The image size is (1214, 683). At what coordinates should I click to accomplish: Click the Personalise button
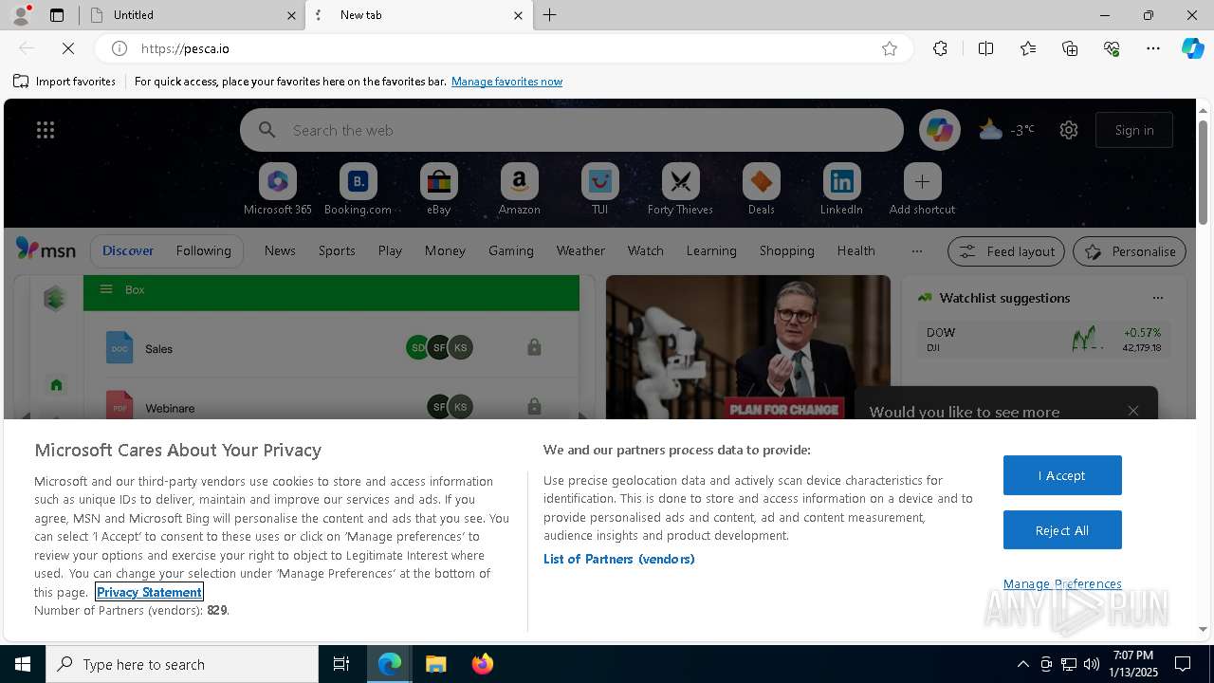[1130, 251]
